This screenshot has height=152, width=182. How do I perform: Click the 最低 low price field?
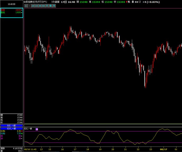(x=12, y=12)
